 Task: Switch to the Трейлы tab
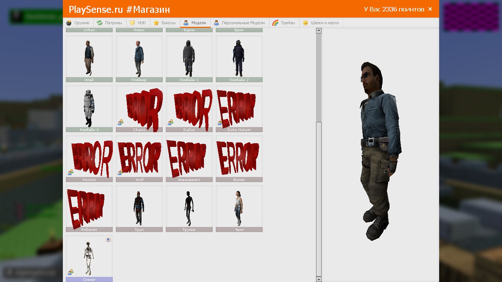click(x=284, y=23)
